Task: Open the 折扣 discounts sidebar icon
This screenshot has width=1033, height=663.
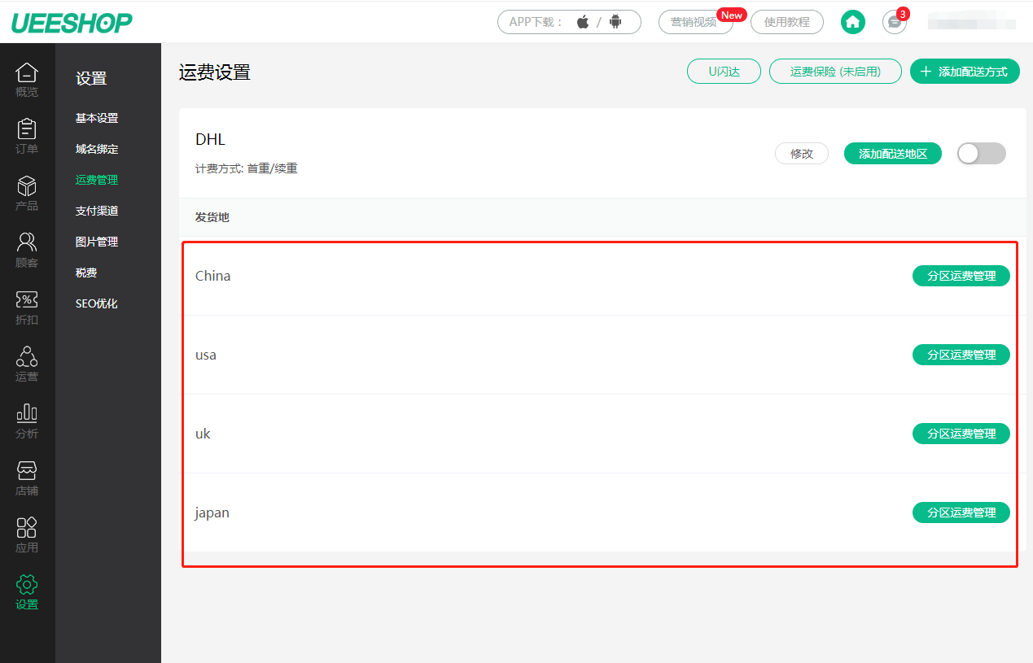Action: [x=27, y=308]
